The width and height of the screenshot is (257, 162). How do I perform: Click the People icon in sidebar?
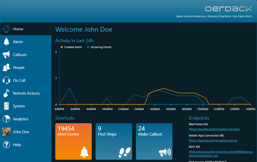click(6, 67)
